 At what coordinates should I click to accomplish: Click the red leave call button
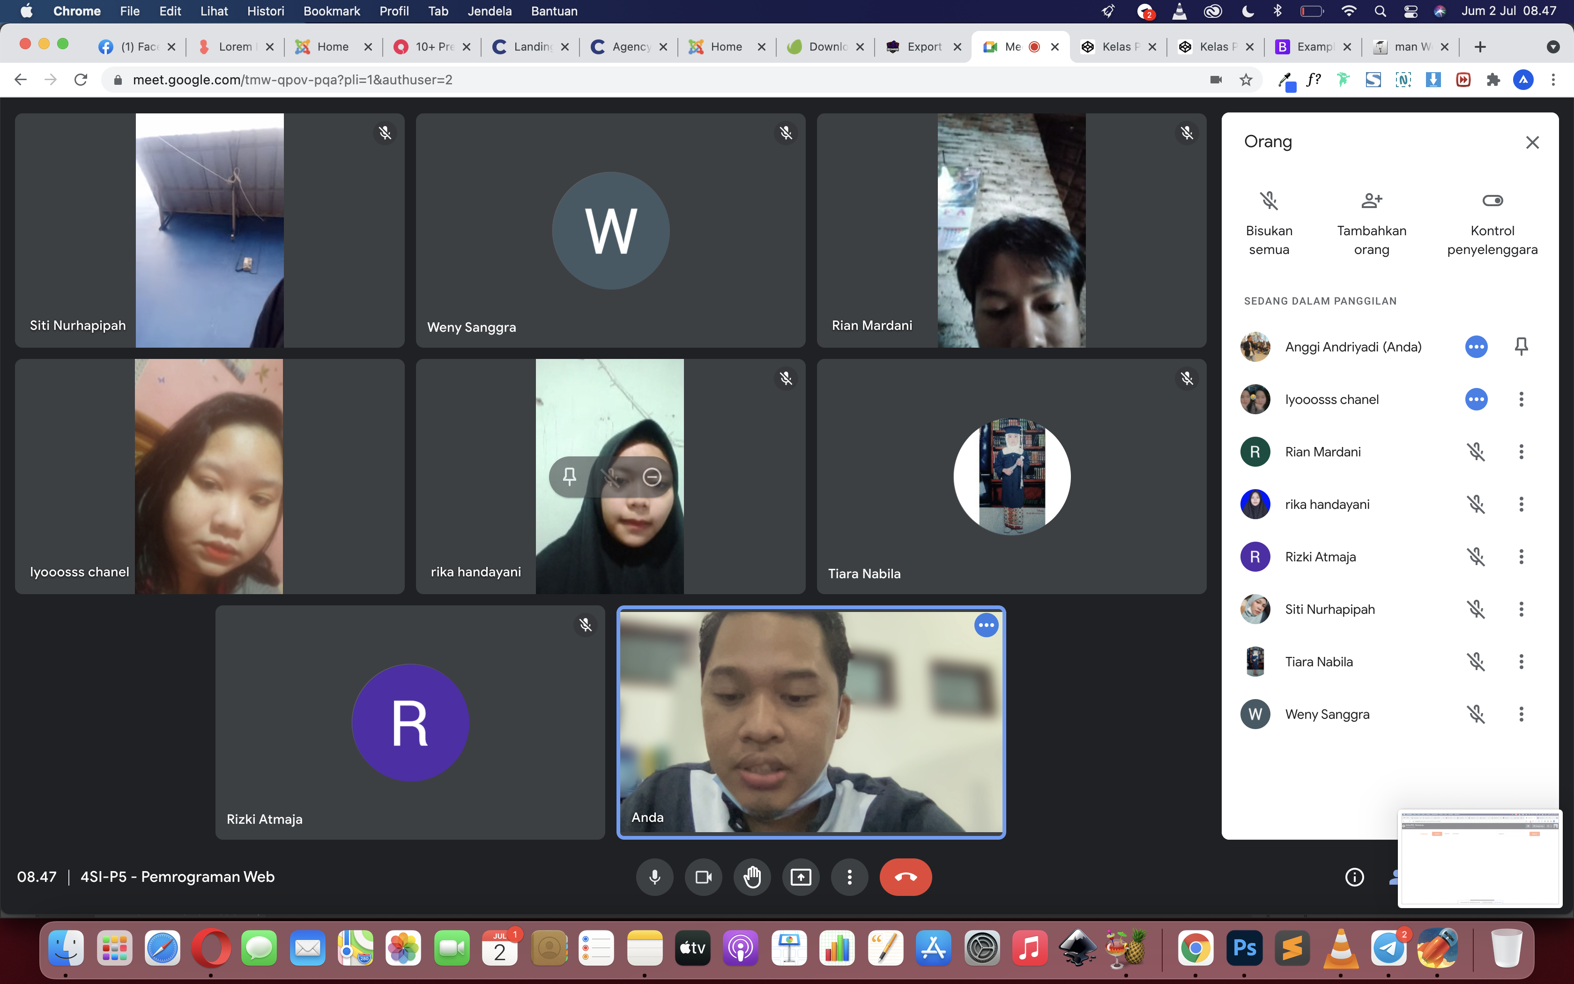(x=906, y=877)
